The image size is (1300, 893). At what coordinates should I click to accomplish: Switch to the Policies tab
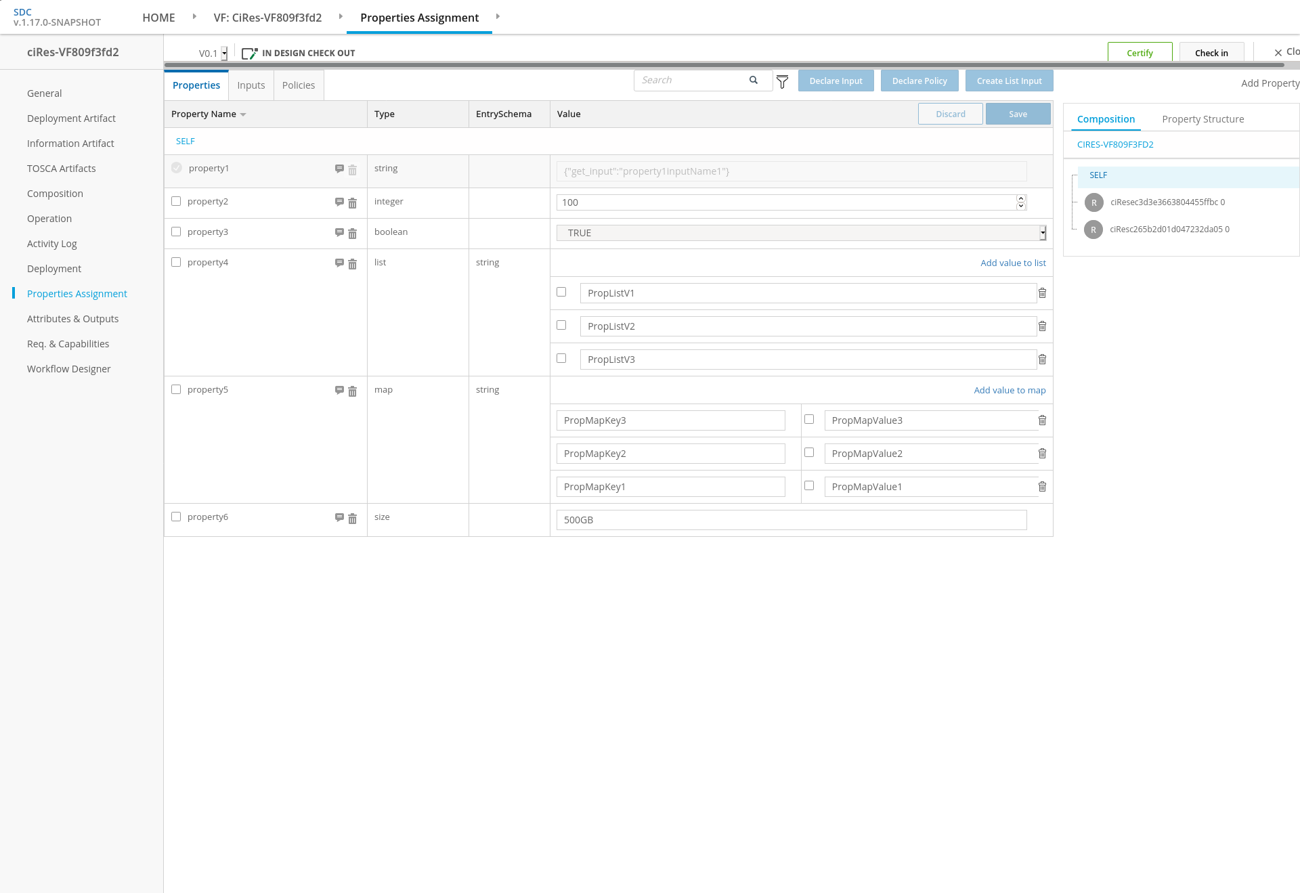pos(299,85)
